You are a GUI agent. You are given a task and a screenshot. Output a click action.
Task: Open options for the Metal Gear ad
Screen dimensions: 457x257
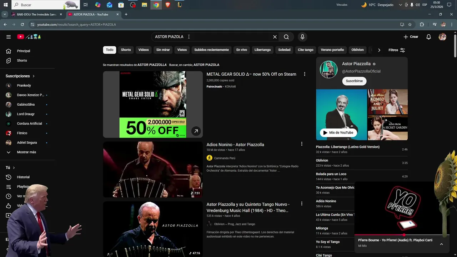pos(305,74)
